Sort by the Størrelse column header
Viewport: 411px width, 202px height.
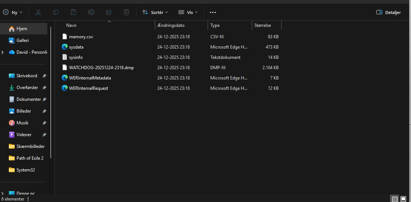click(x=262, y=25)
